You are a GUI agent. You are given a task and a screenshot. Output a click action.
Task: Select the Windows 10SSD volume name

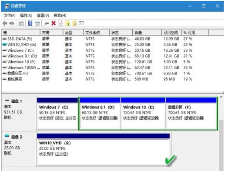[x=24, y=67]
